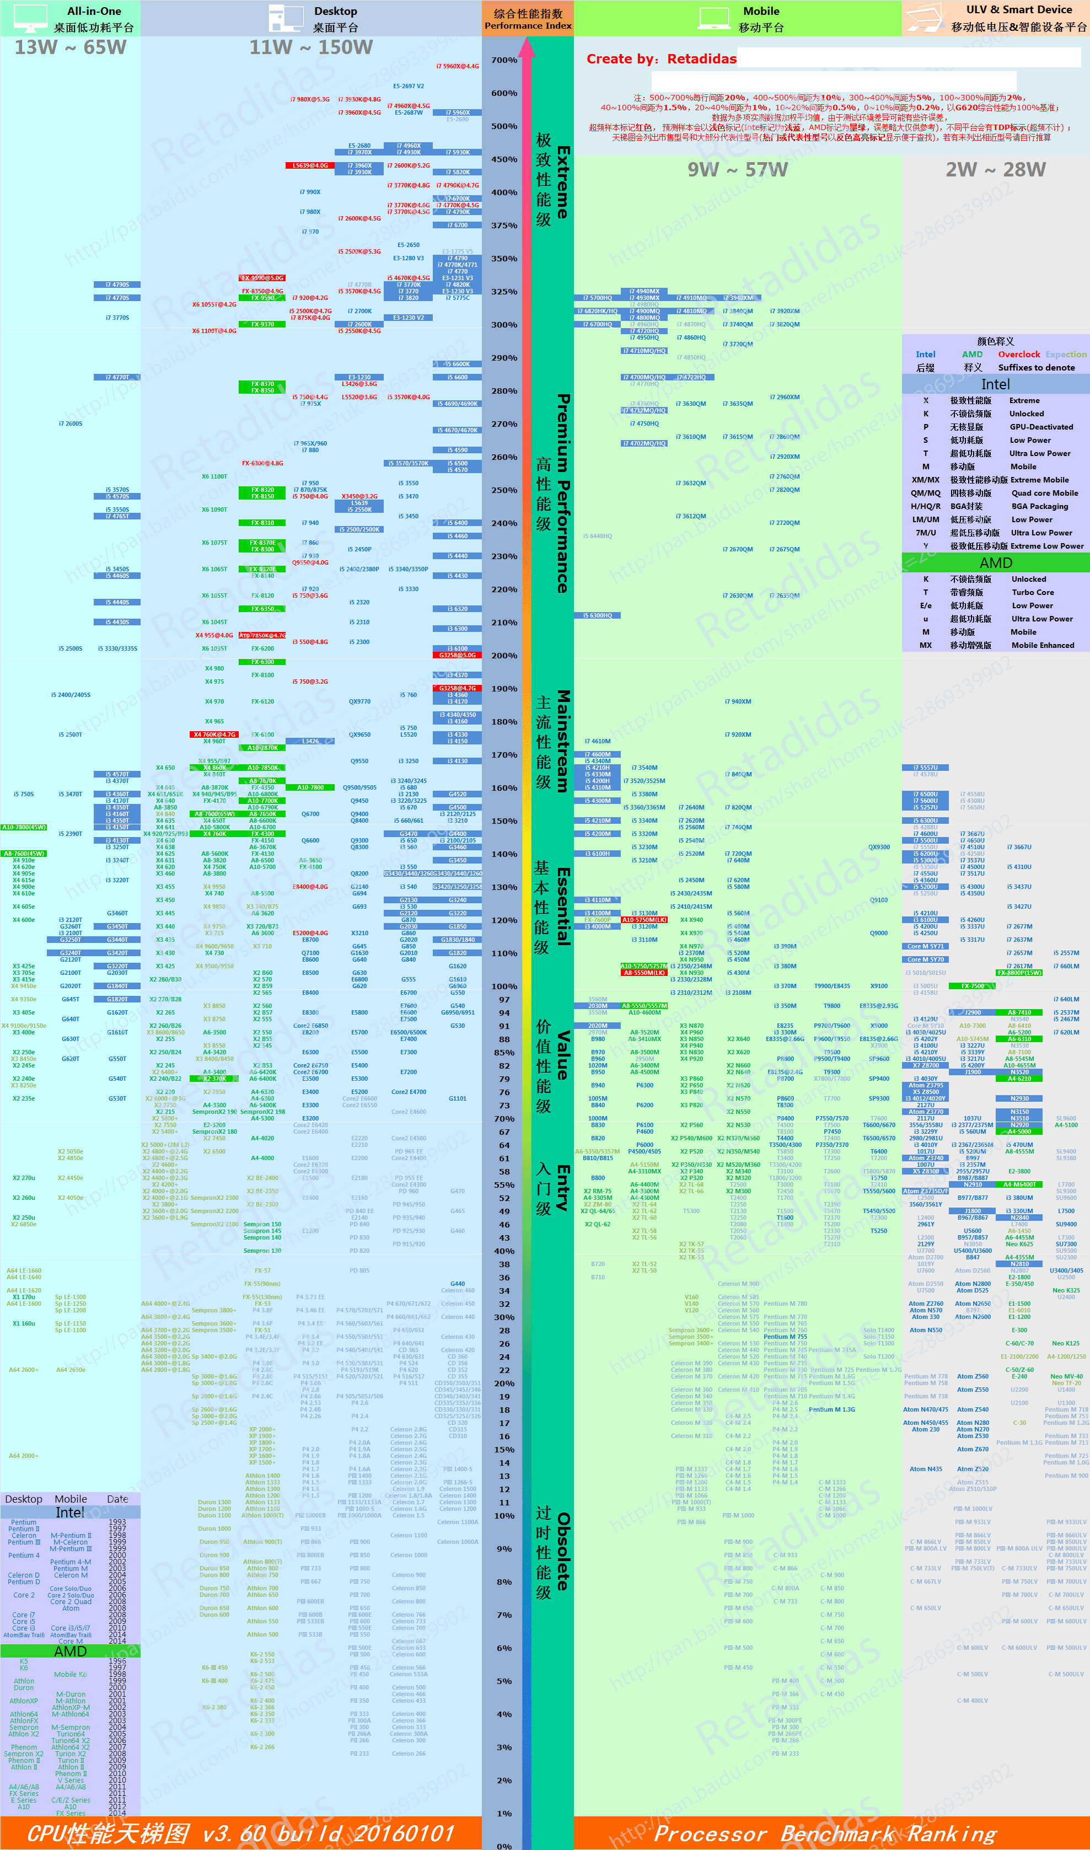Click the green 'FX-9370' entry
This screenshot has width=1090, height=1850.
point(262,324)
